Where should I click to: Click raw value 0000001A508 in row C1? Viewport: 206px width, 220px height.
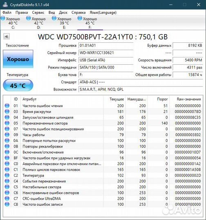pos(188,169)
